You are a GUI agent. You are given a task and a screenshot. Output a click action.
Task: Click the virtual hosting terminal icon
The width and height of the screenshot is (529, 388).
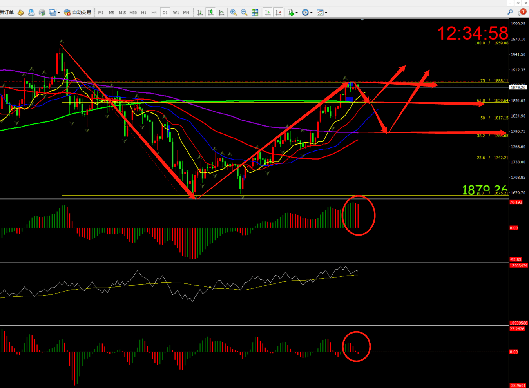pos(52,13)
